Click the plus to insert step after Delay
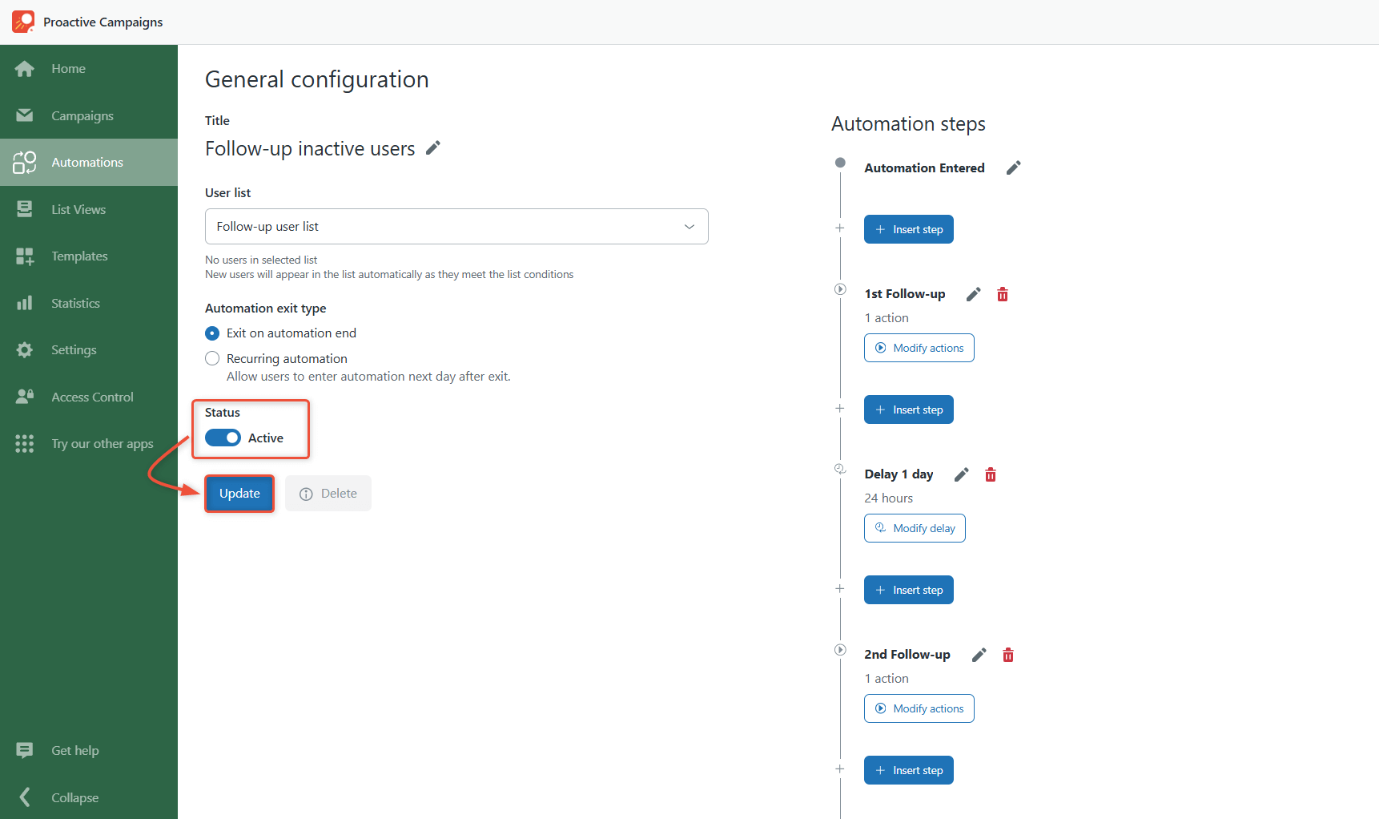Screen dimensions: 1379x819 tap(839, 587)
